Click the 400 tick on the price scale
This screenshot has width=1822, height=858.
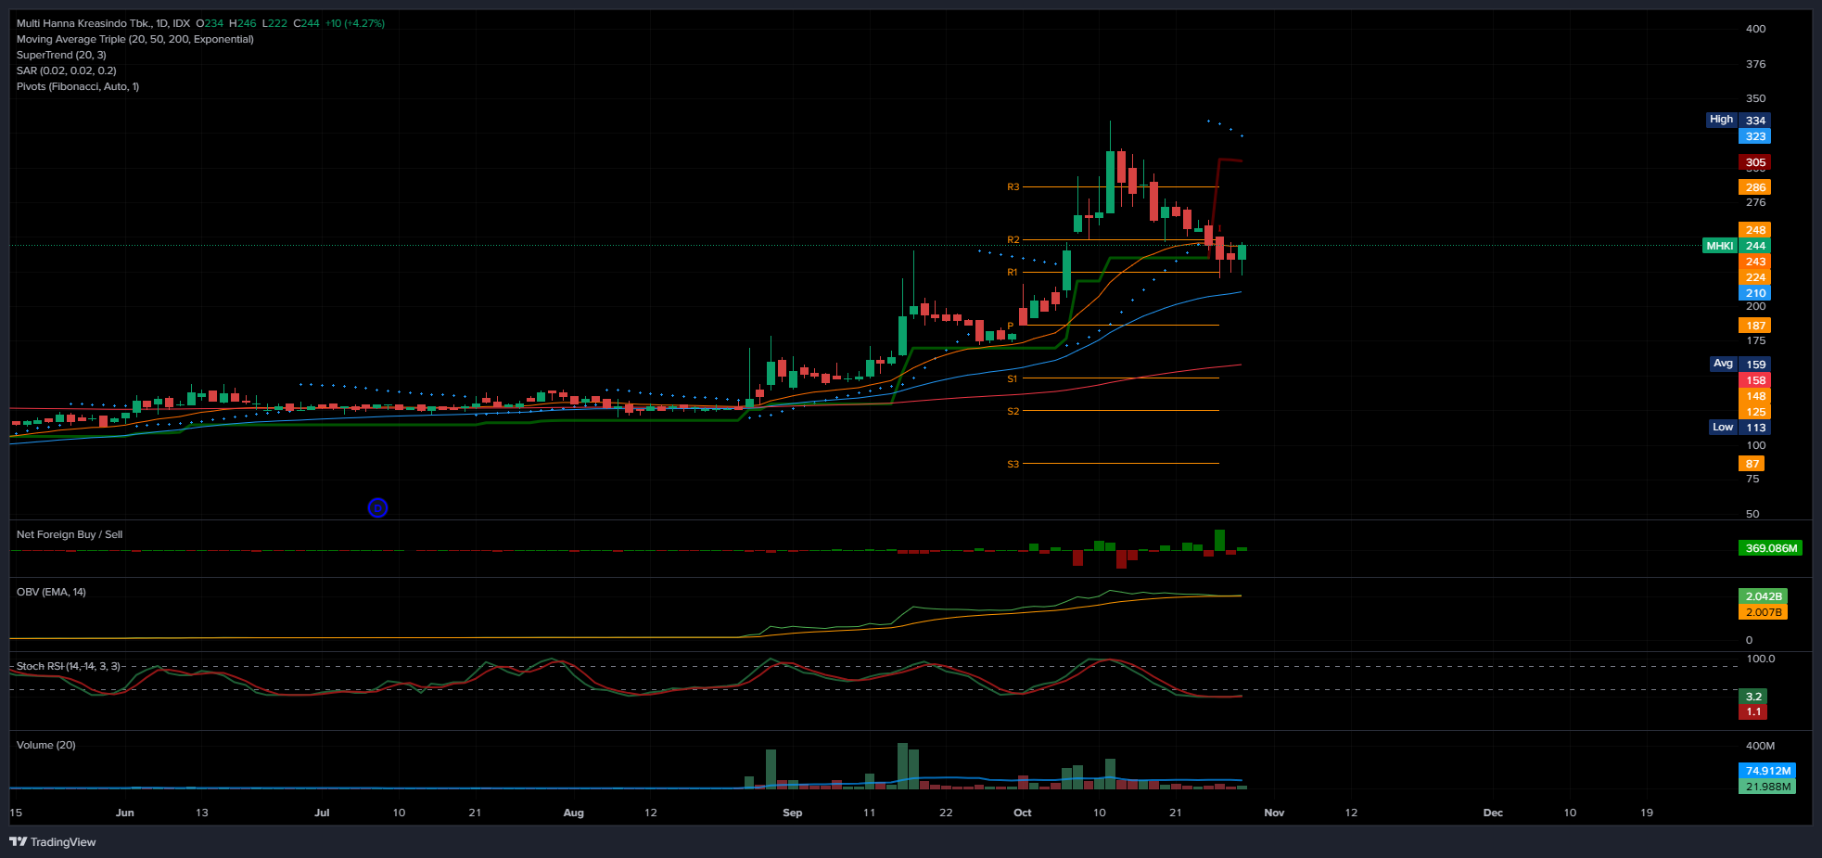point(1755,29)
